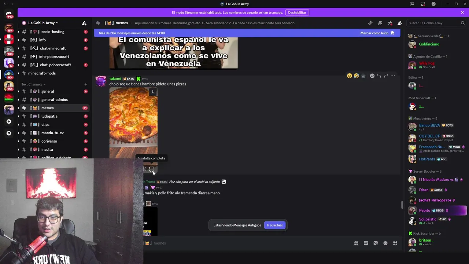Open add reaction picker on takumi's message
Viewport: 469px width, 264px height.
pos(372,76)
